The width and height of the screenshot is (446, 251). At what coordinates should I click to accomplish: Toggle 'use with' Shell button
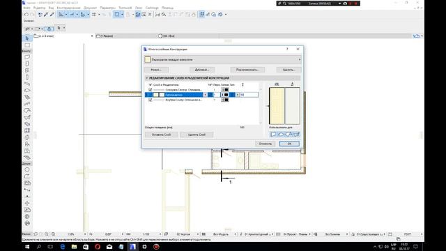[x=296, y=135]
